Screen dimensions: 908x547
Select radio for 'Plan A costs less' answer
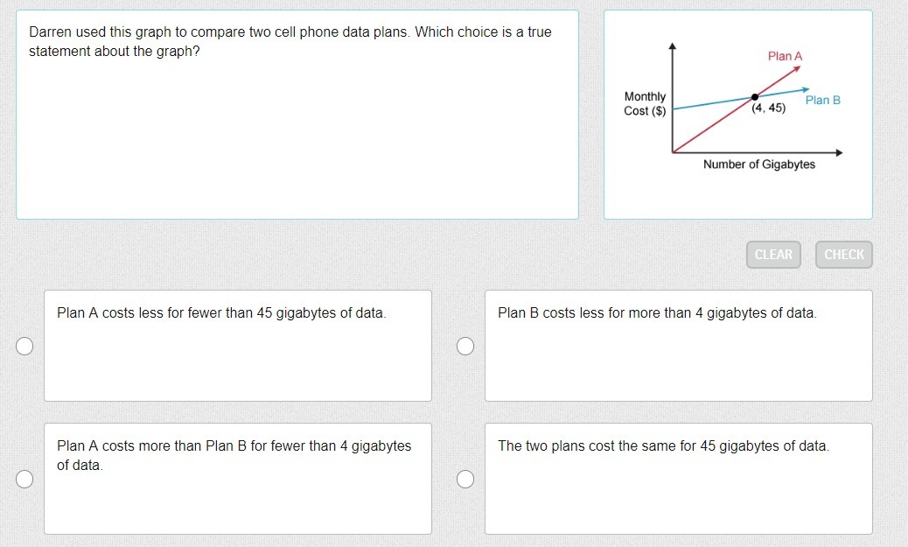click(25, 347)
